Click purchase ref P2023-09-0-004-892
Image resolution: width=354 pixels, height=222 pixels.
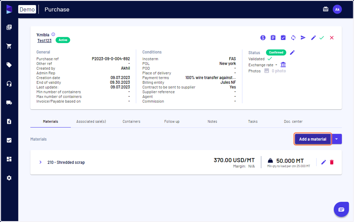coord(111,59)
